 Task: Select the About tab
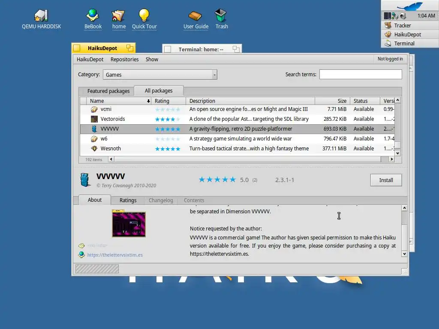pos(95,200)
